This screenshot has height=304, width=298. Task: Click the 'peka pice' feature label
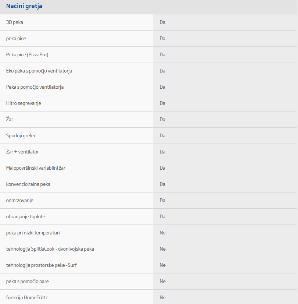point(16,39)
